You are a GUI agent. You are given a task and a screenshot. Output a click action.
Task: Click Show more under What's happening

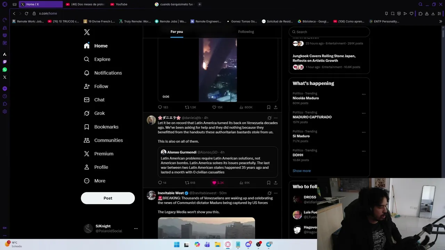pos(302,171)
